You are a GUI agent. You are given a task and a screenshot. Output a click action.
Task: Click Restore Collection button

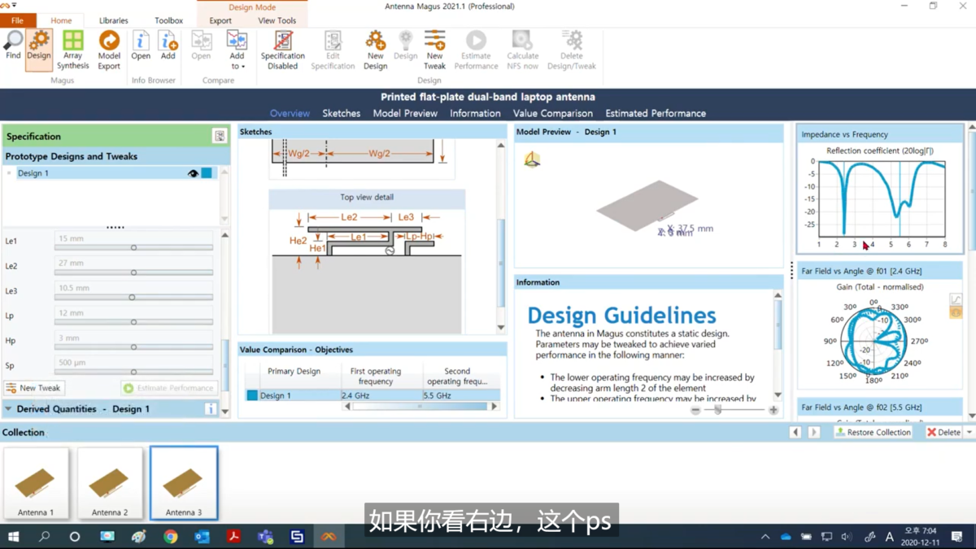[x=873, y=433]
